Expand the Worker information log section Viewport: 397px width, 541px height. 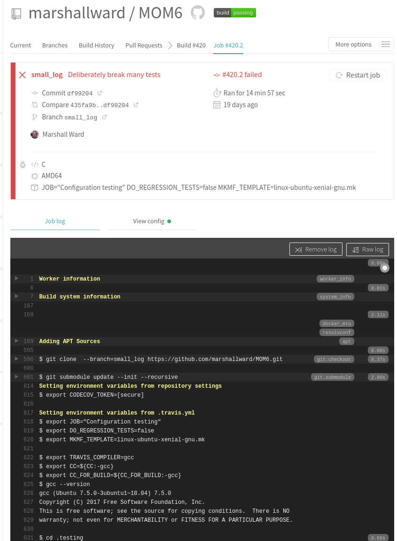17,279
